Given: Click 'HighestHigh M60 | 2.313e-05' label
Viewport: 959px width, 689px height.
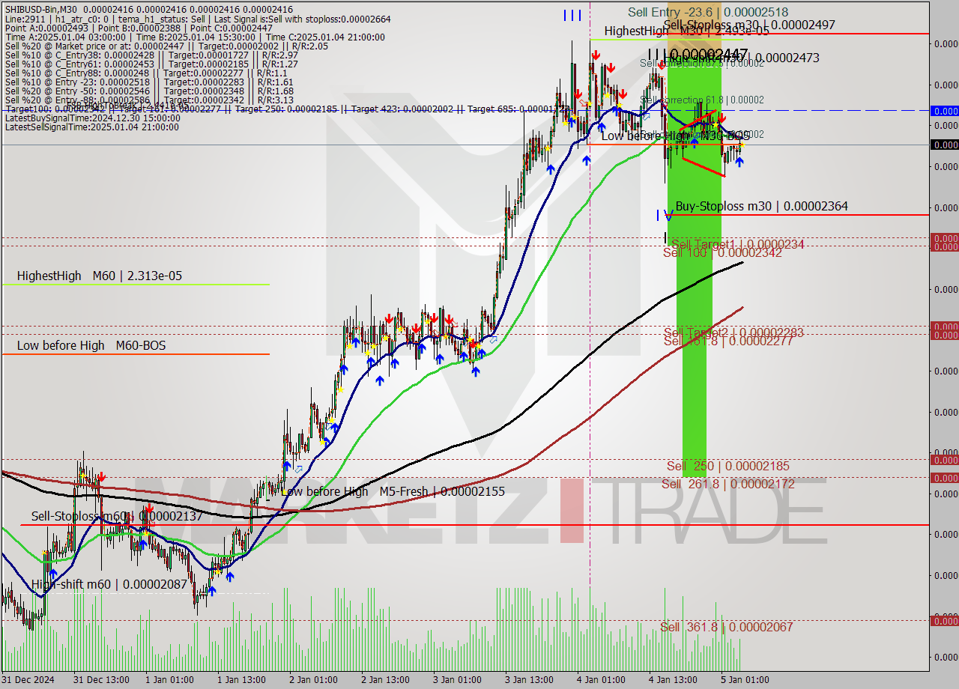Looking at the screenshot, I should pyautogui.click(x=99, y=276).
